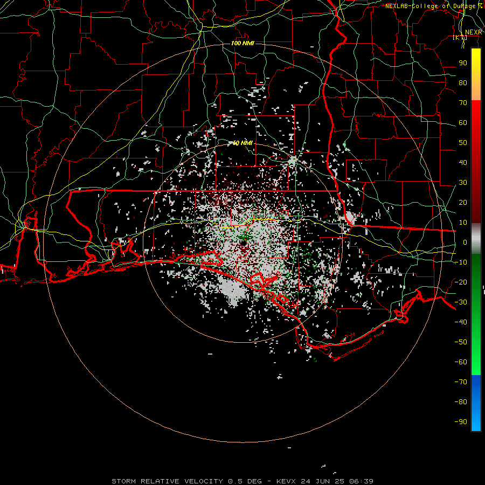
Task: Pick the bright red segment of the color bar
Action: coord(476,117)
